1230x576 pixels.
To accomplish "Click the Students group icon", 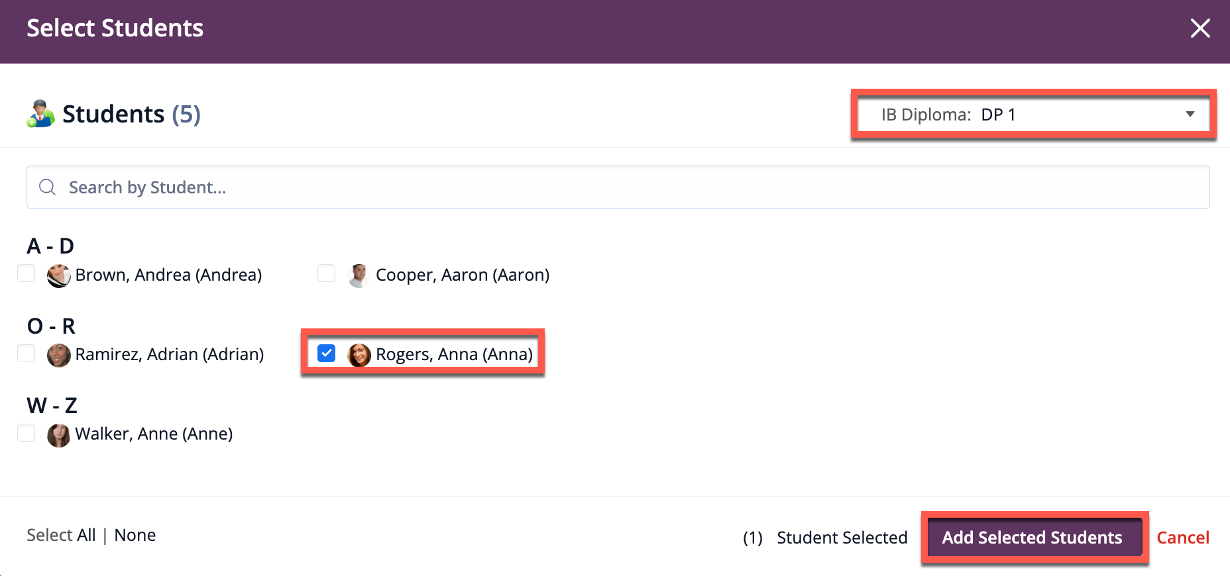I will (x=40, y=114).
